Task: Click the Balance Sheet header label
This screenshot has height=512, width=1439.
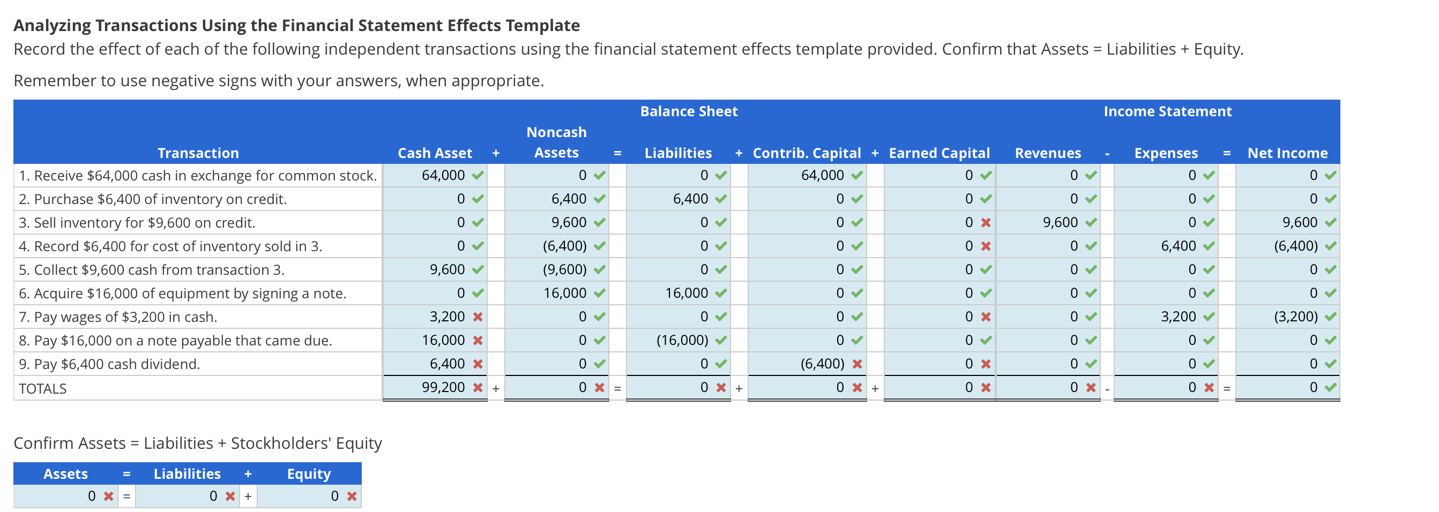Action: click(x=689, y=110)
